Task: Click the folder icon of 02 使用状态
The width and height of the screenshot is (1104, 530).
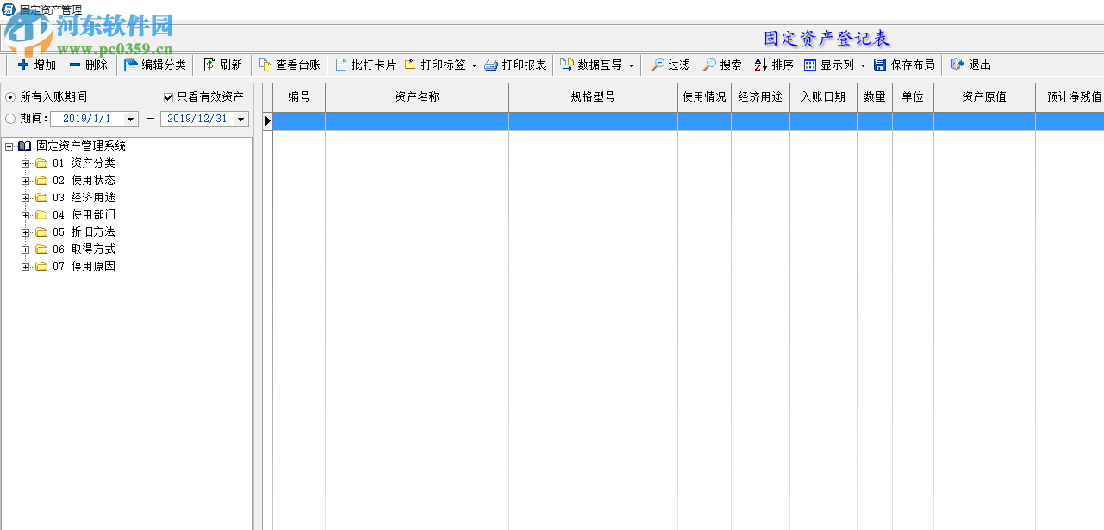Action: (x=41, y=181)
